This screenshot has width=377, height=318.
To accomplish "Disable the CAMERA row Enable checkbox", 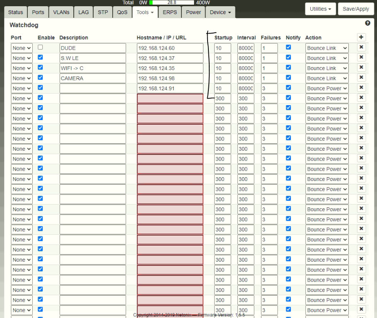I will coord(40,77).
